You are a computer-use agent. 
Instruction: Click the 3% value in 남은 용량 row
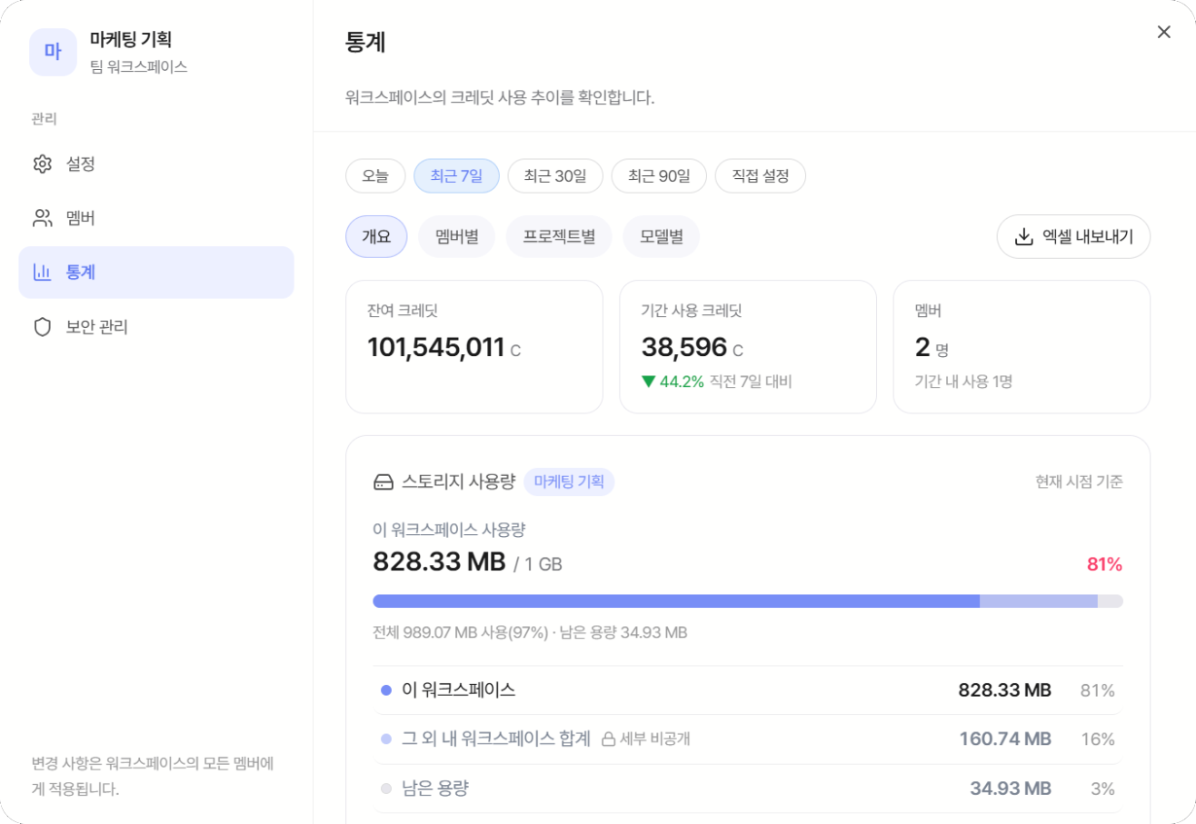(1102, 789)
